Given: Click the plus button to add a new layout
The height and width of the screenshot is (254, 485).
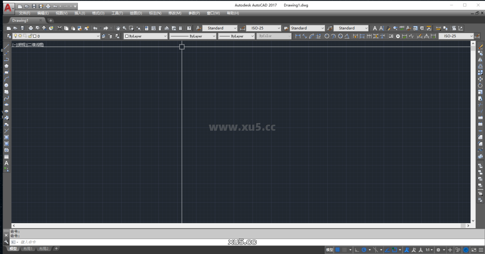Looking at the screenshot, I should point(56,249).
